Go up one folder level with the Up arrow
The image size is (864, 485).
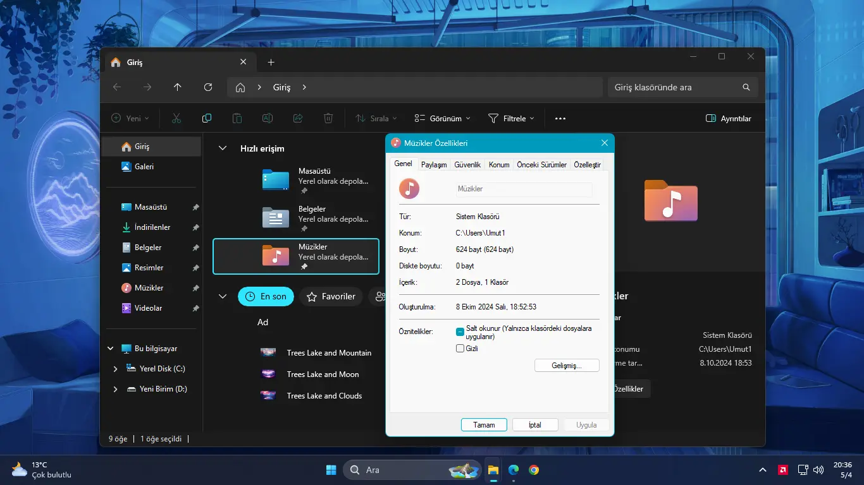pyautogui.click(x=178, y=87)
